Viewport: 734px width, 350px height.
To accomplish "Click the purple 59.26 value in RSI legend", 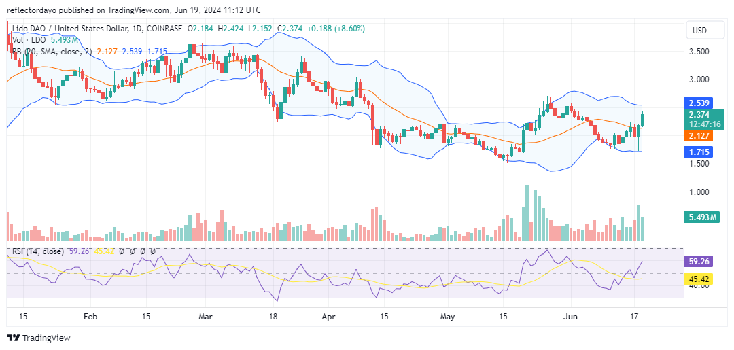I will 78,251.
